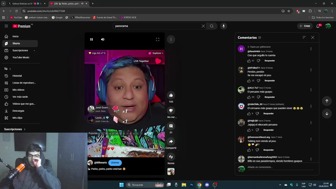Like the comment by @ALE-7u7
This screenshot has width=336, height=189.
pyautogui.click(x=249, y=97)
